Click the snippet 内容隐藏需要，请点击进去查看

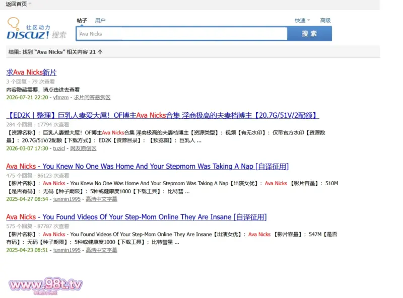[x=43, y=90]
